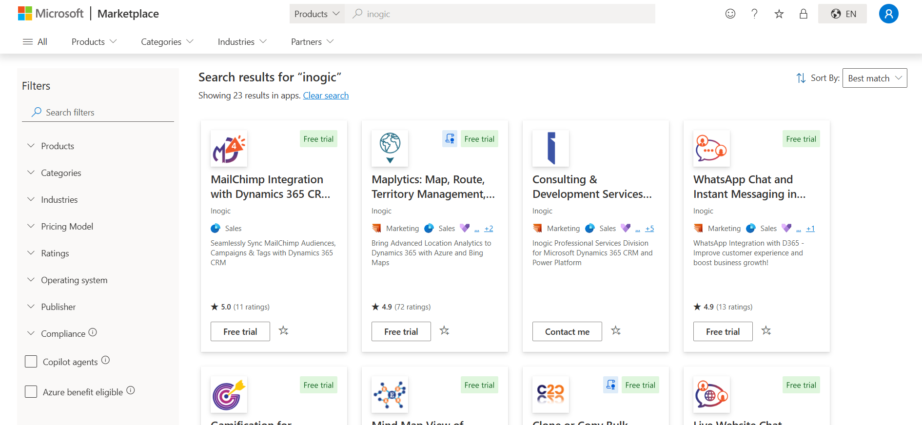The height and width of the screenshot is (425, 922).
Task: Click the Clear search link
Action: [326, 96]
